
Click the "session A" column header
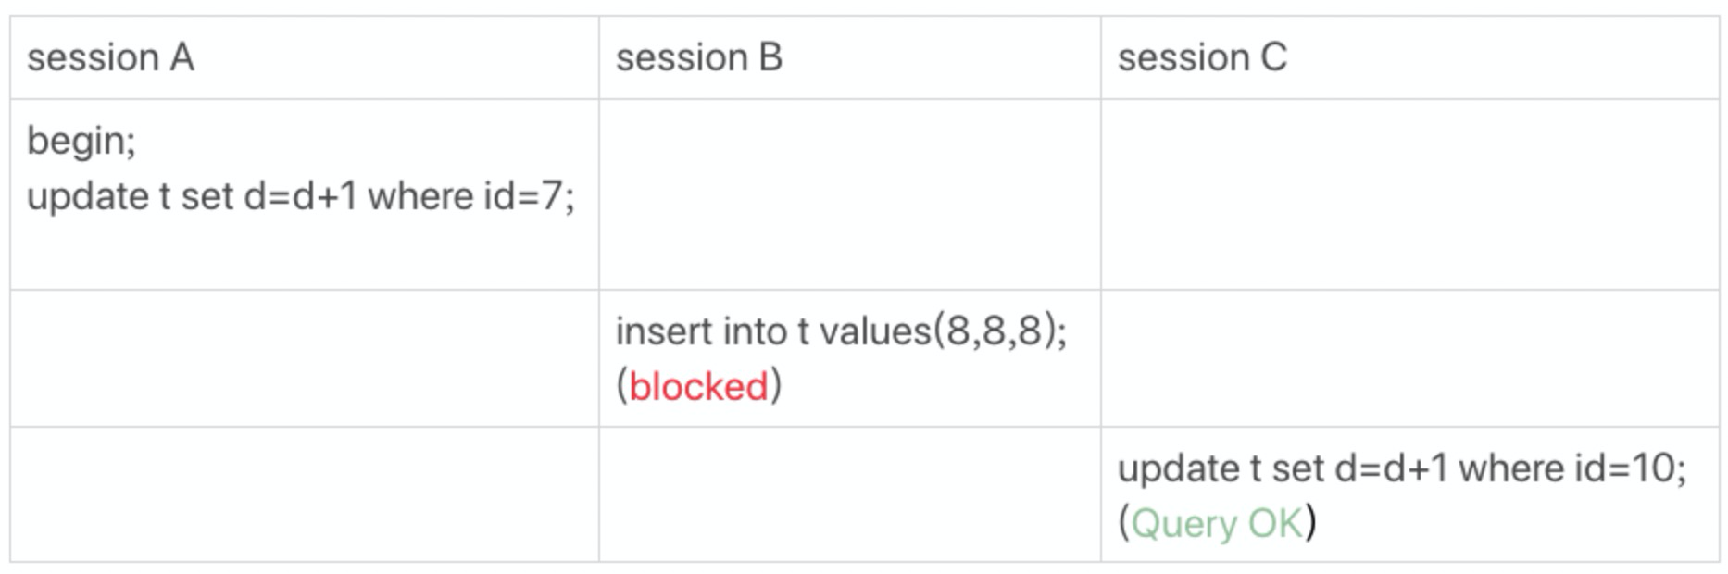click(x=110, y=57)
